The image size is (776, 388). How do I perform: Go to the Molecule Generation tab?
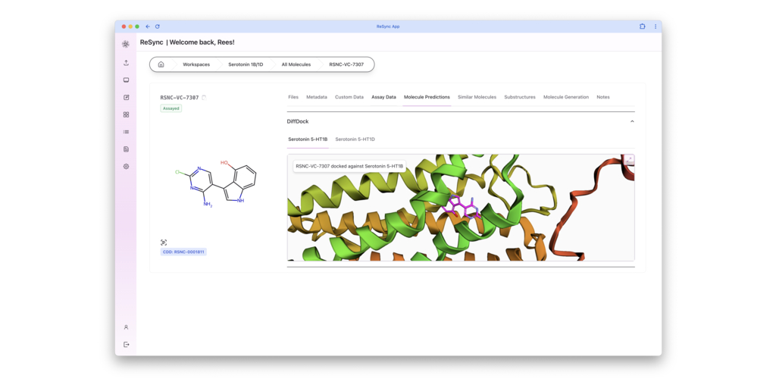565,97
